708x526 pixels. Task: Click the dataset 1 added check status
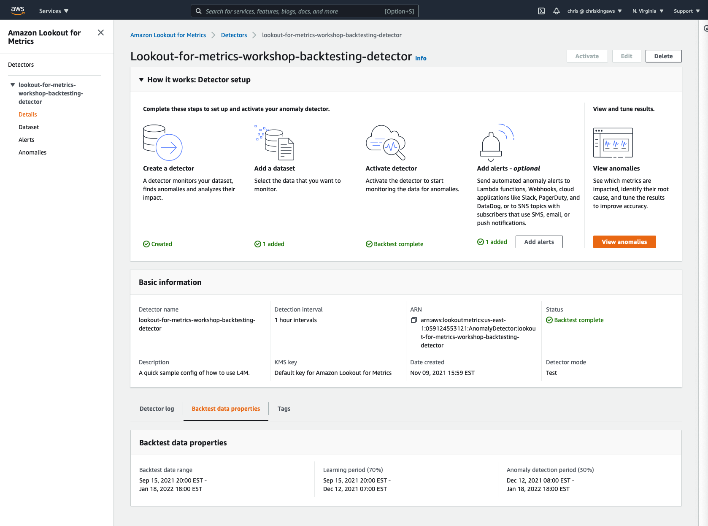[269, 244]
